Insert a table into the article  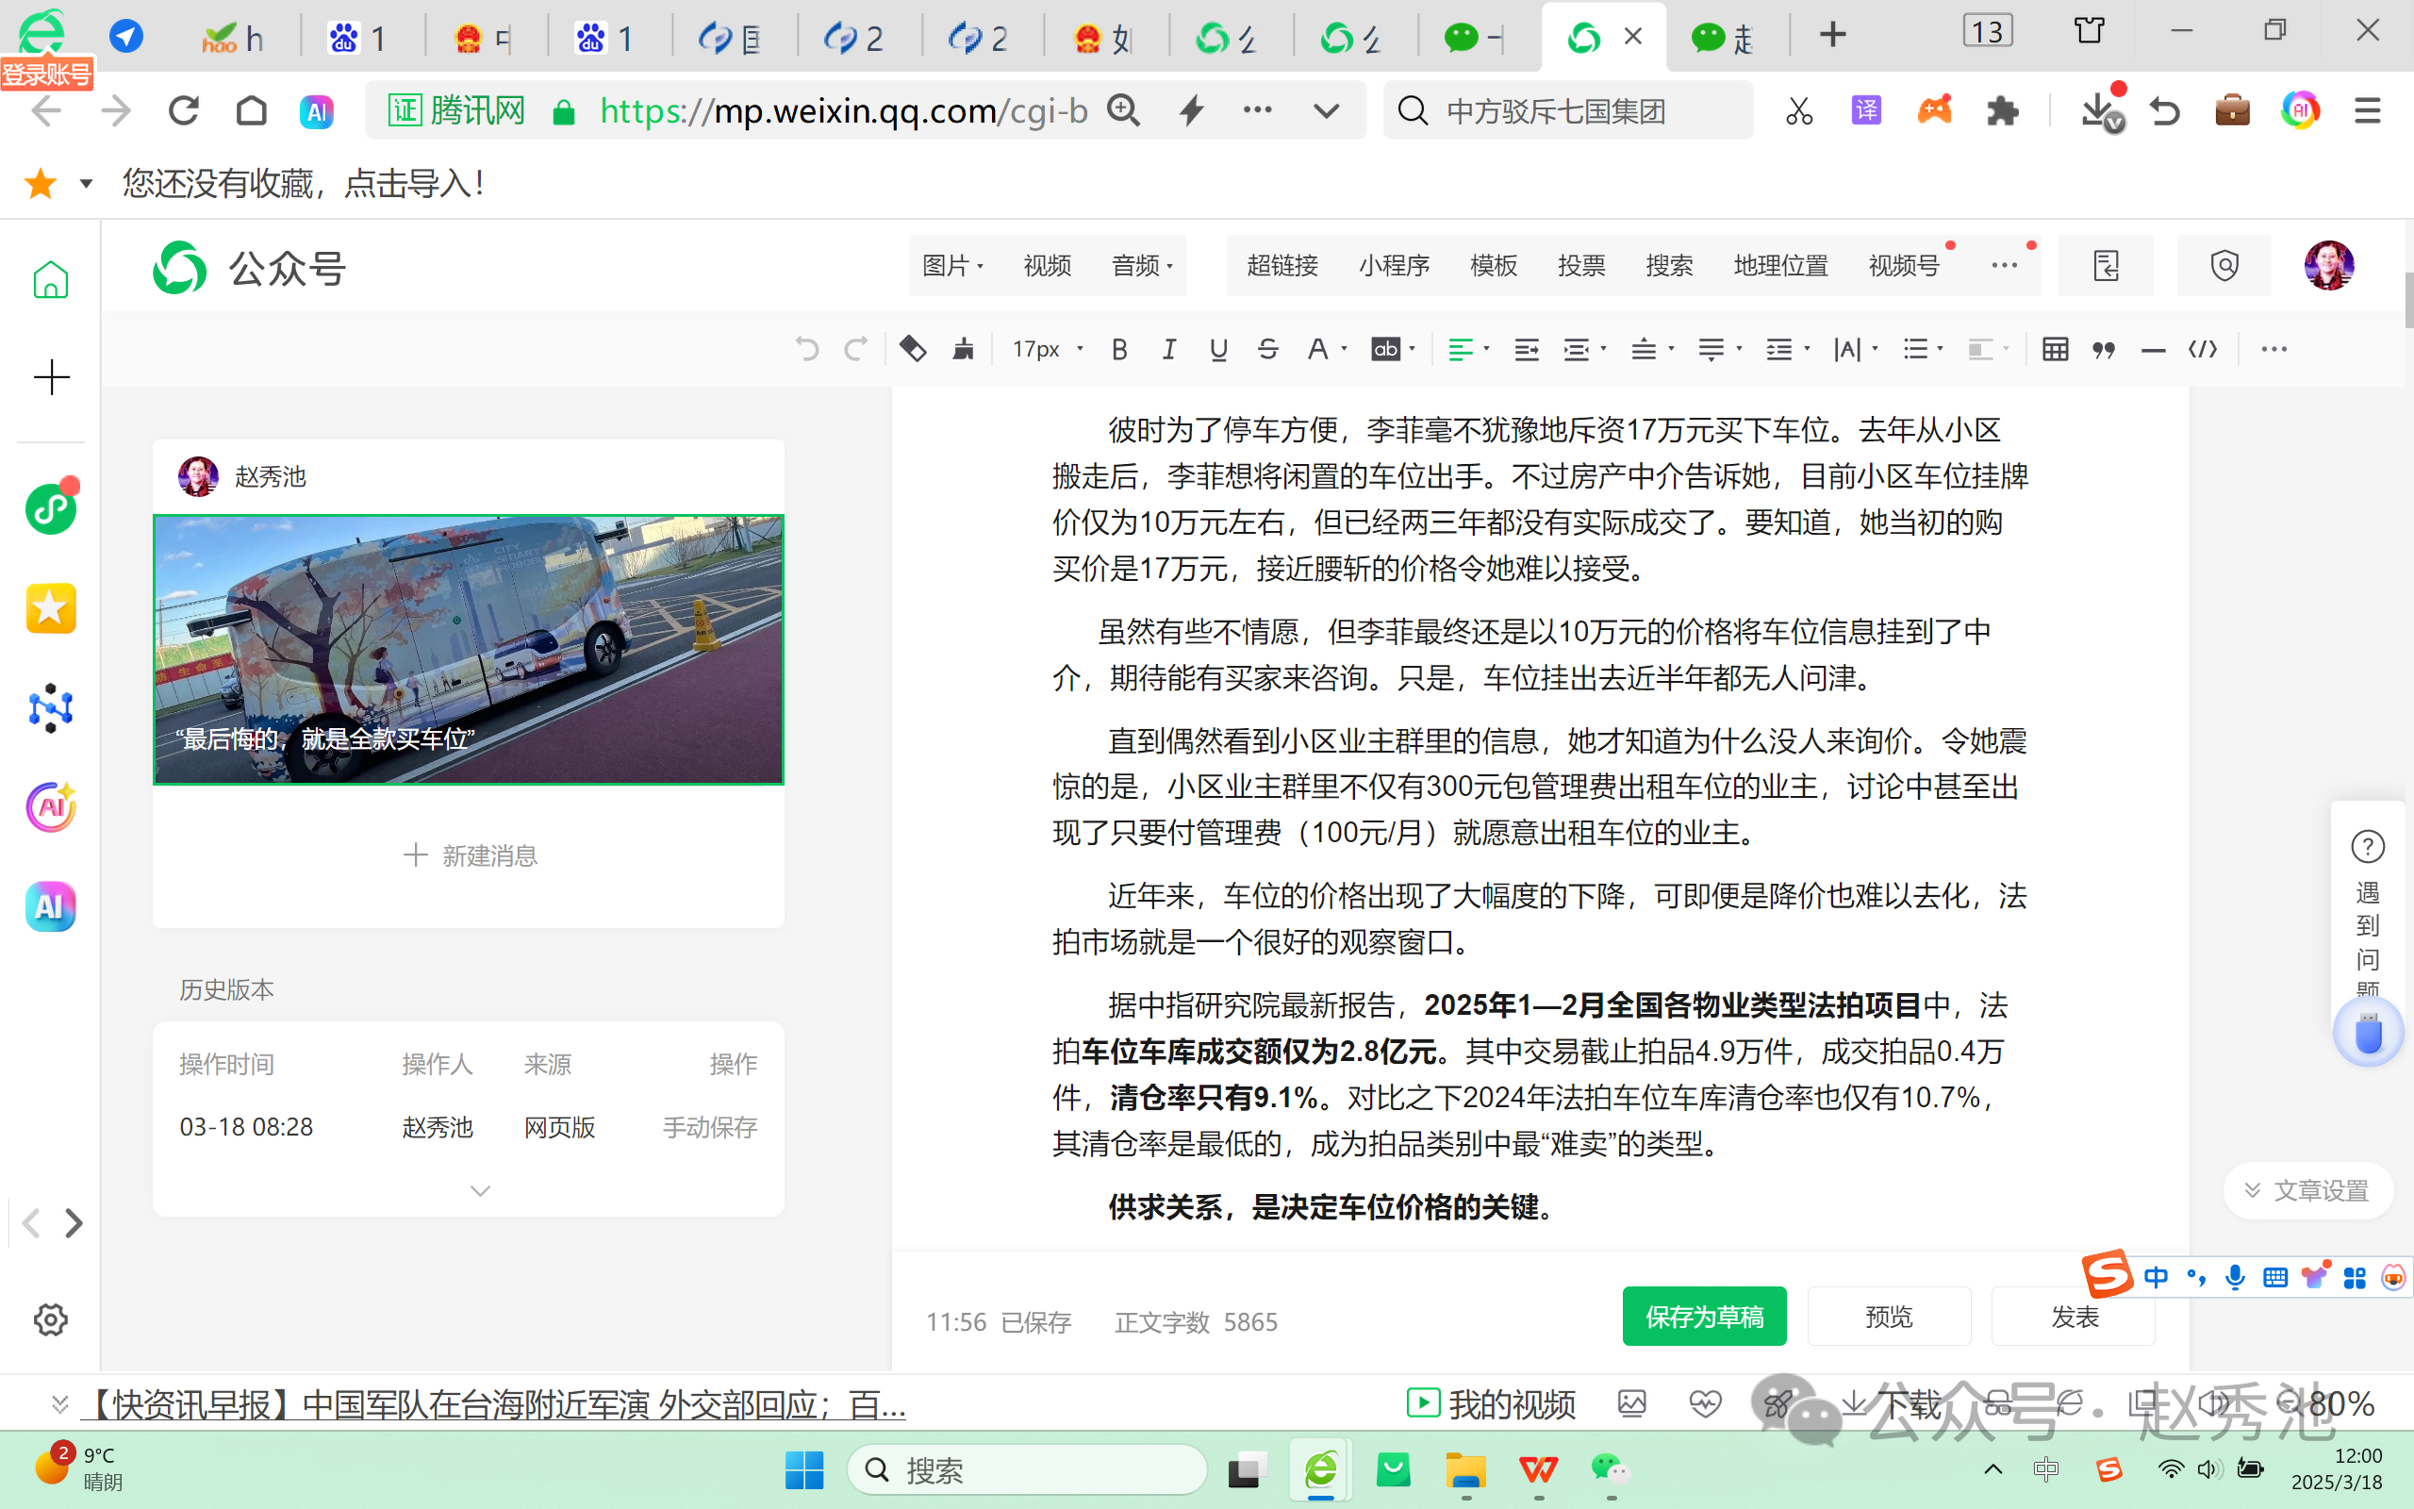pos(2055,348)
